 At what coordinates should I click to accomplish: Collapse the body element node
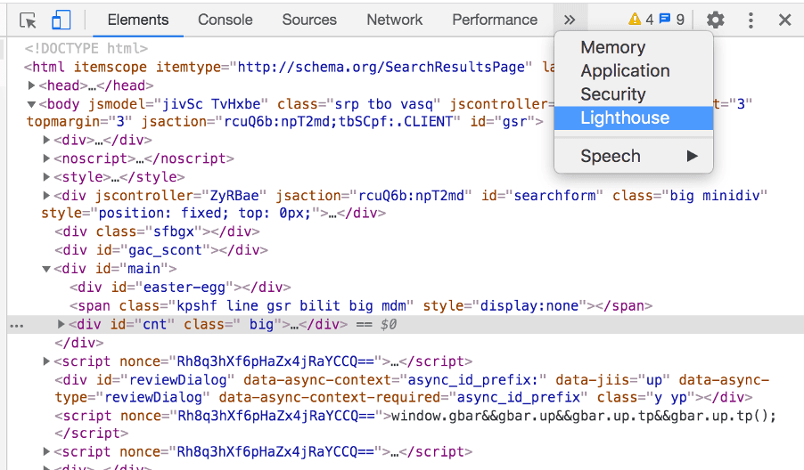click(31, 104)
